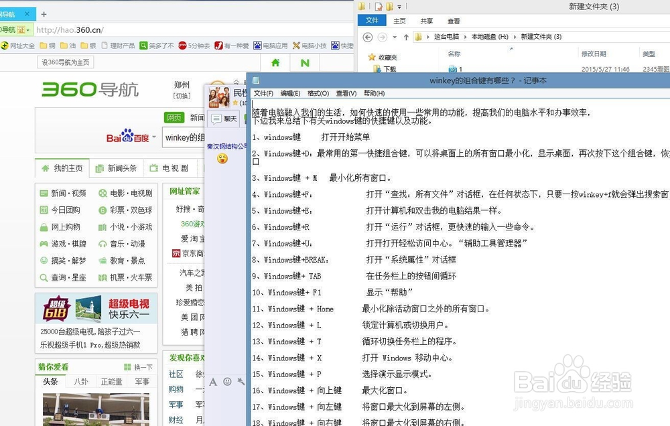Viewport: 670px width, 426px height.
Task: Click the emoji smiley button in chat toolbar
Action: click(x=227, y=382)
